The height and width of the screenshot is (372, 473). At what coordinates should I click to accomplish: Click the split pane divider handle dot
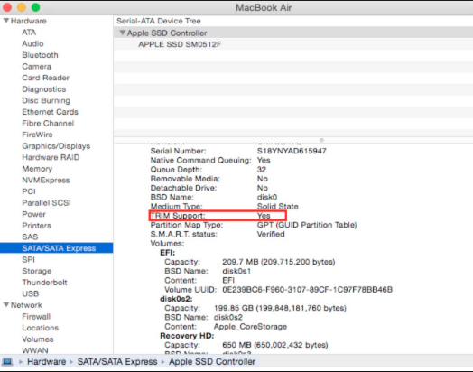pyautogui.click(x=322, y=140)
